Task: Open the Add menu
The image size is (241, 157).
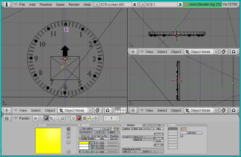Action: point(32,4)
